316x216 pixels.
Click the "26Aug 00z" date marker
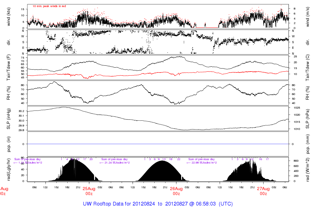click(x=176, y=191)
